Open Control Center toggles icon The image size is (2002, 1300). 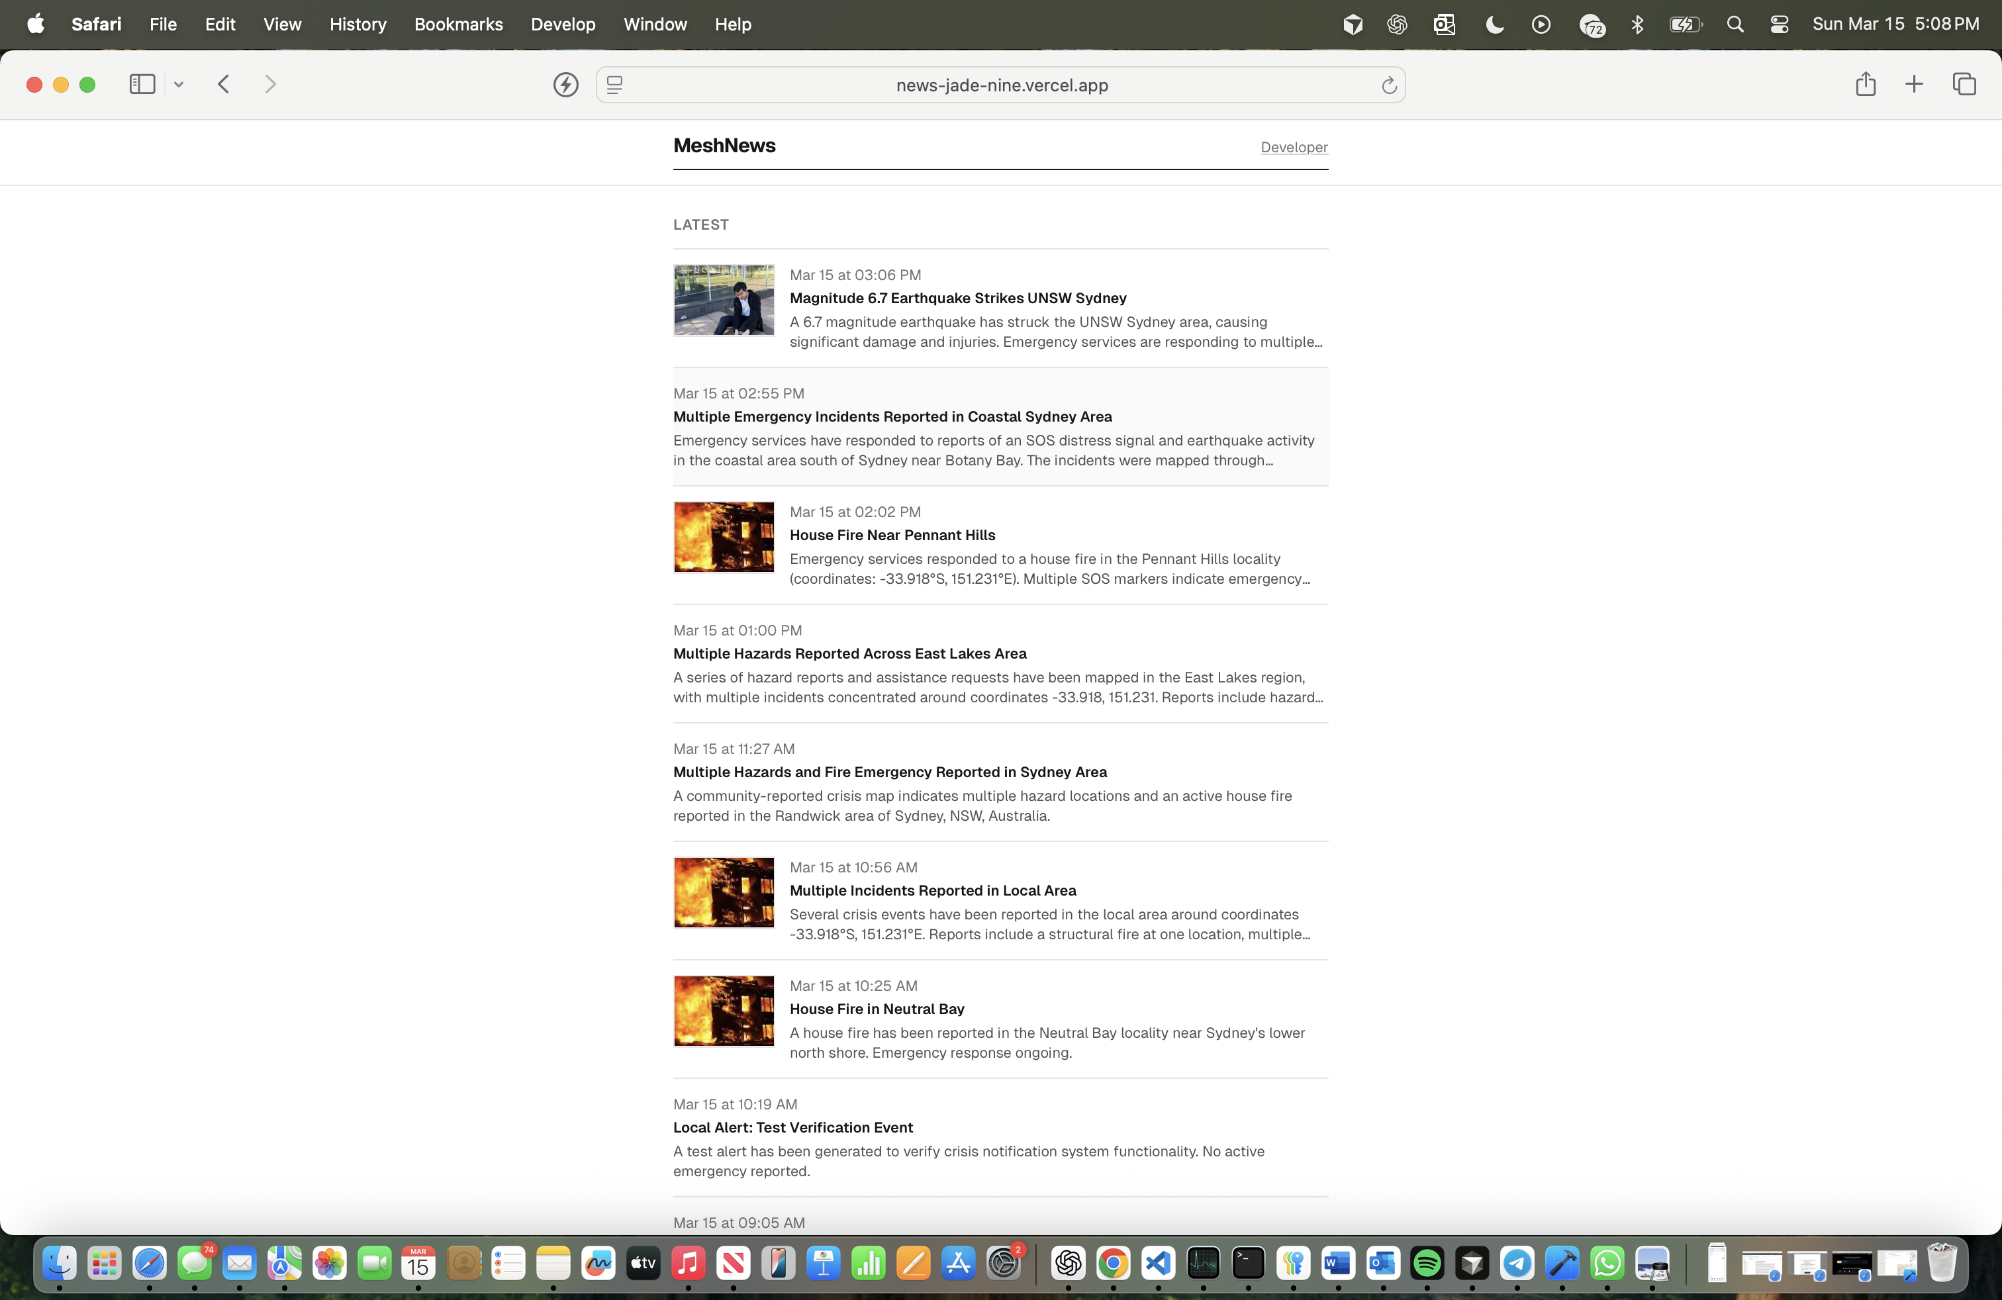1779,24
